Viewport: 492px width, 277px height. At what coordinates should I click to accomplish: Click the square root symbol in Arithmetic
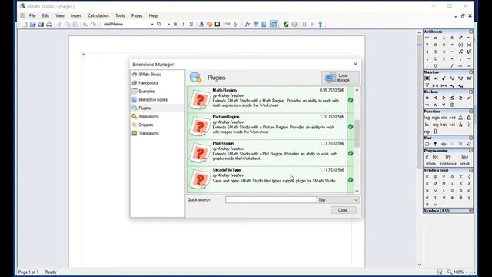460,52
